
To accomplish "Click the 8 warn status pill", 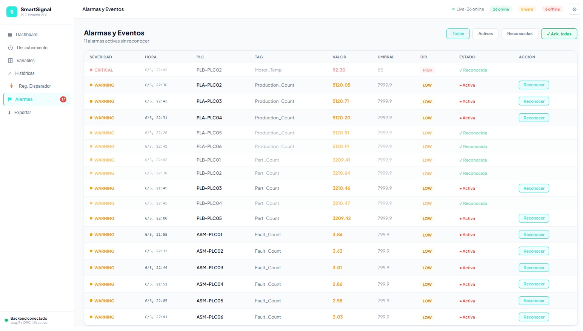I will click(527, 9).
